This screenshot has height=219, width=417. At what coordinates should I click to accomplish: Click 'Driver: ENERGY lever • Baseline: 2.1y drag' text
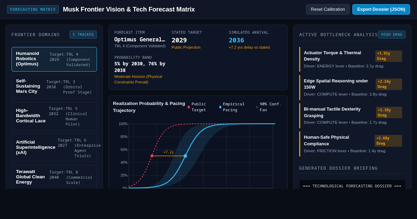344,66
